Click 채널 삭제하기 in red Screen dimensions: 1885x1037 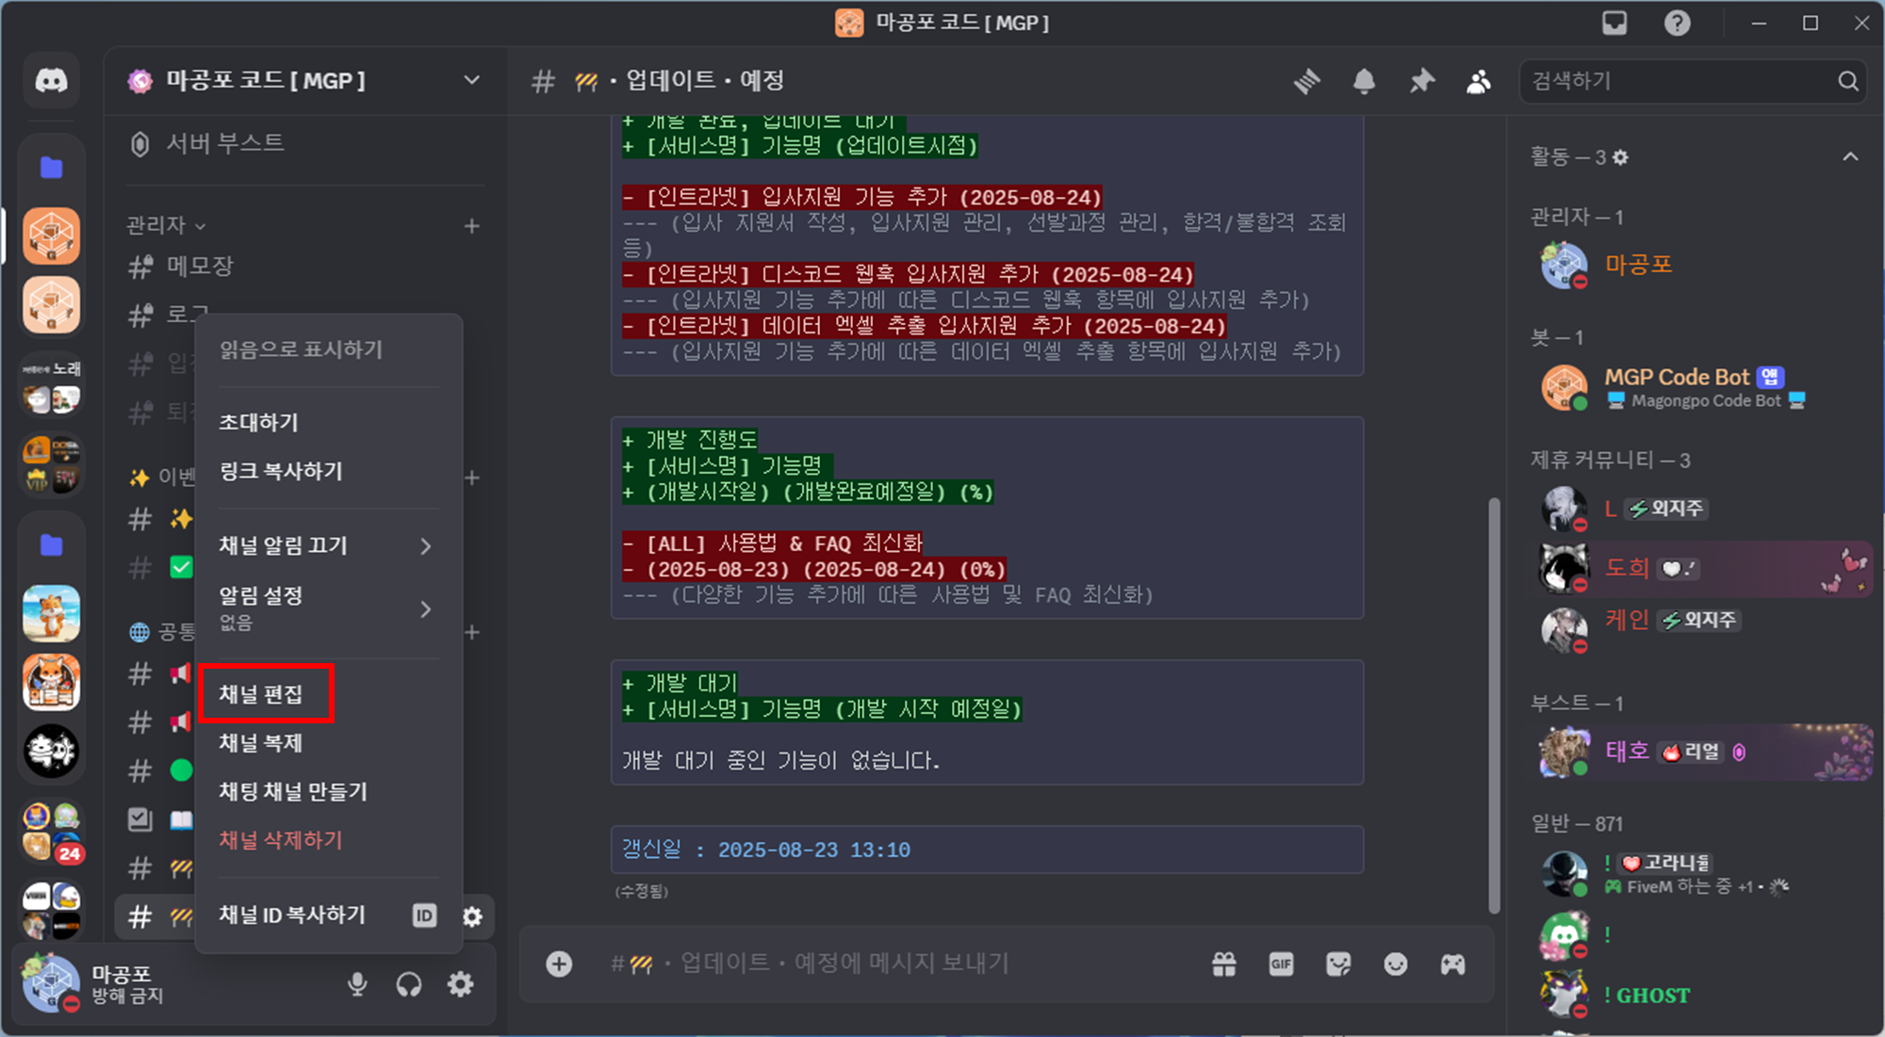pyautogui.click(x=328, y=840)
